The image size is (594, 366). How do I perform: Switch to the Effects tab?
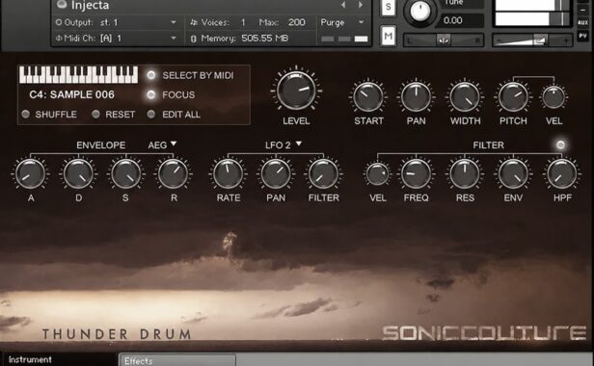pos(176,360)
